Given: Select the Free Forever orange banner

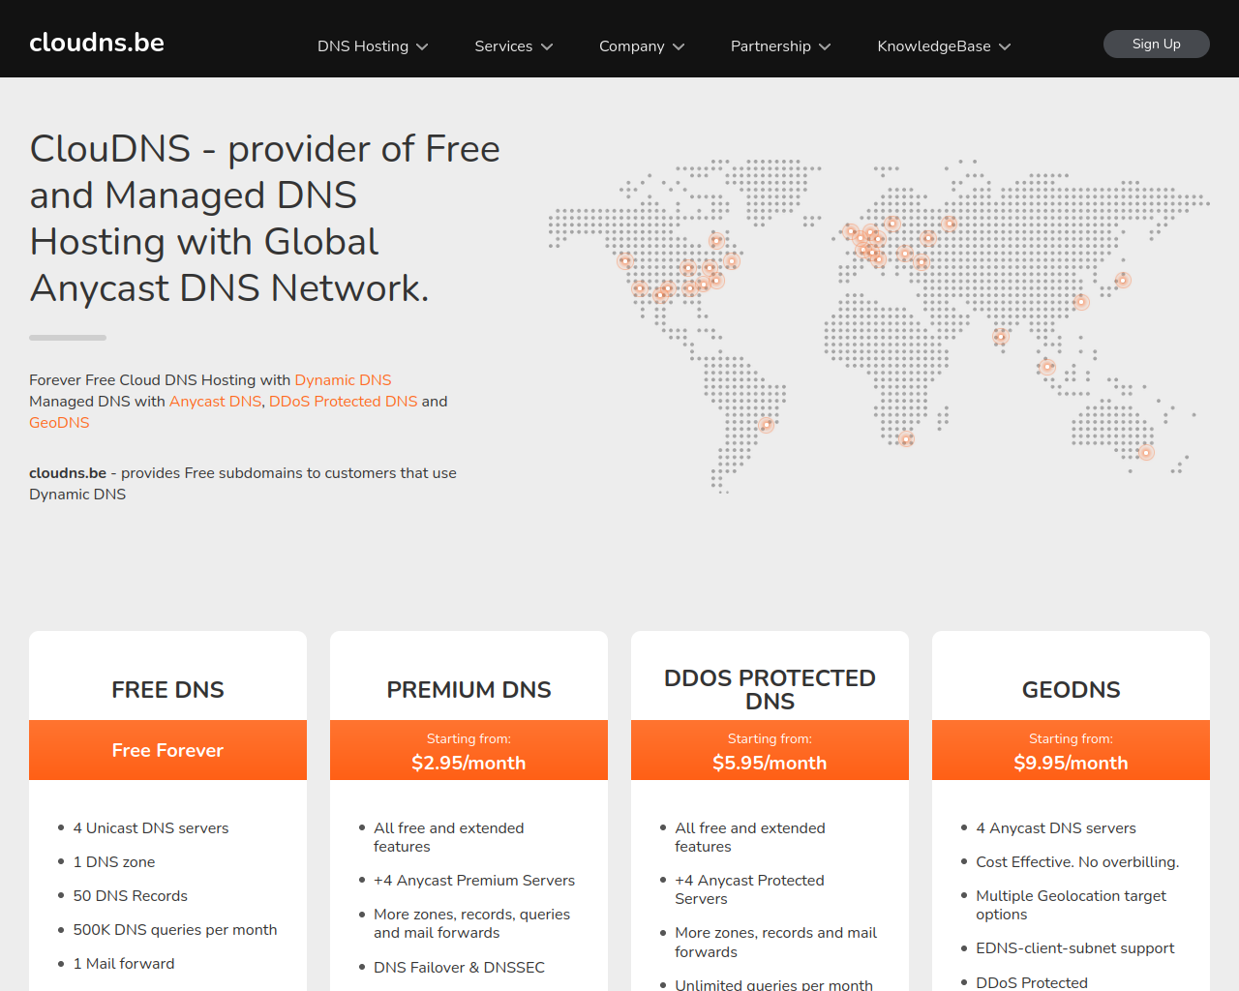Looking at the screenshot, I should tap(167, 750).
